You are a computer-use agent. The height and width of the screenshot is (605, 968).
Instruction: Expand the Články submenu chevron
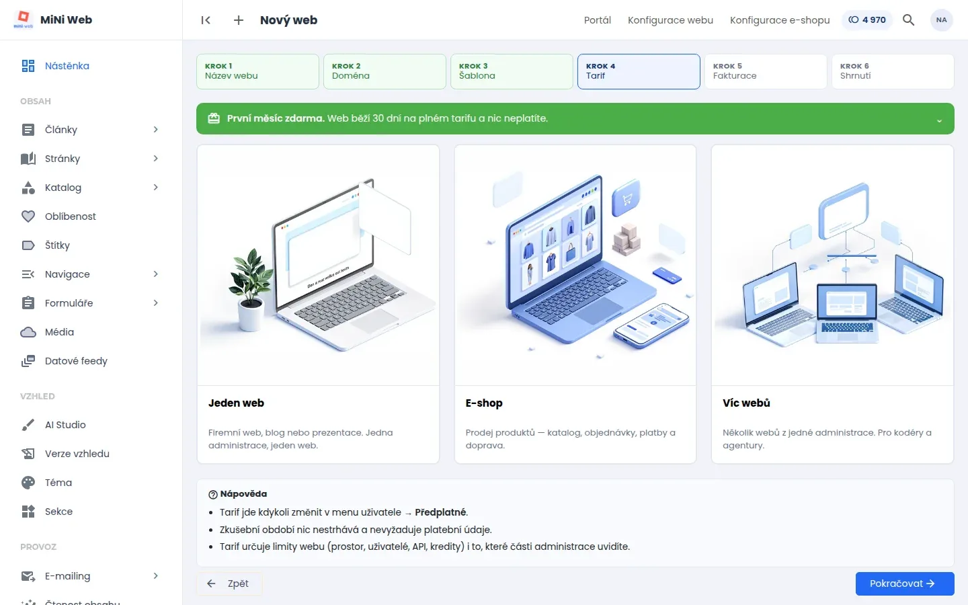click(155, 130)
